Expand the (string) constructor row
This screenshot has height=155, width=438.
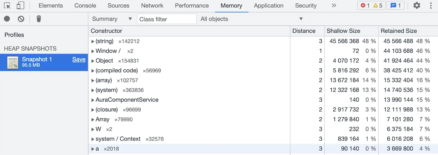pos(93,41)
